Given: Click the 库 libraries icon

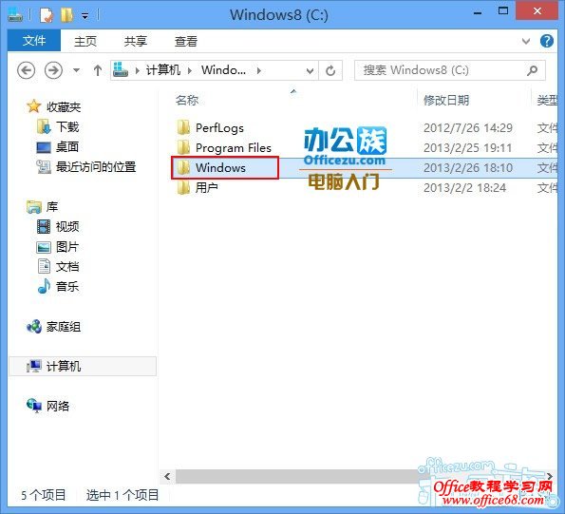Looking at the screenshot, I should [34, 206].
